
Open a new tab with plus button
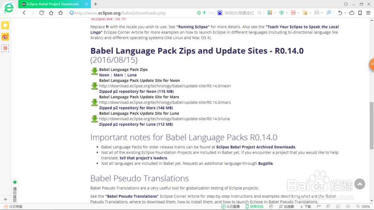(x=95, y=4)
